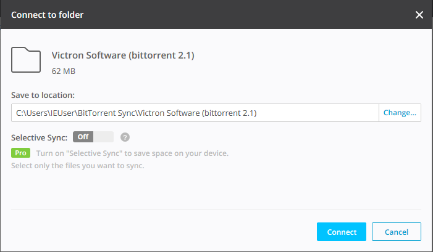The image size is (433, 252).
Task: Click the Selective Sync label text
Action: 38,137
